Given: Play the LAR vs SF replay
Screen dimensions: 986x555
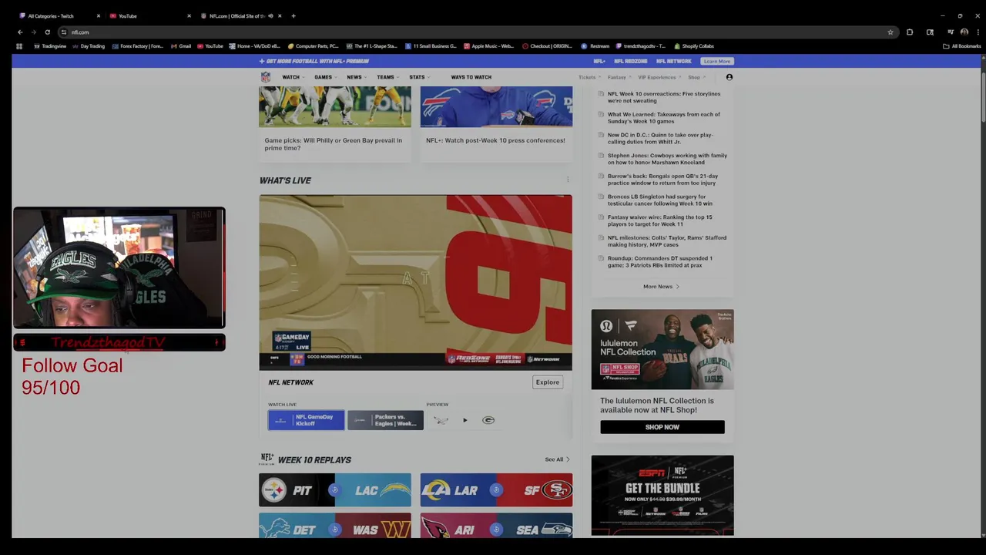Looking at the screenshot, I should point(496,489).
